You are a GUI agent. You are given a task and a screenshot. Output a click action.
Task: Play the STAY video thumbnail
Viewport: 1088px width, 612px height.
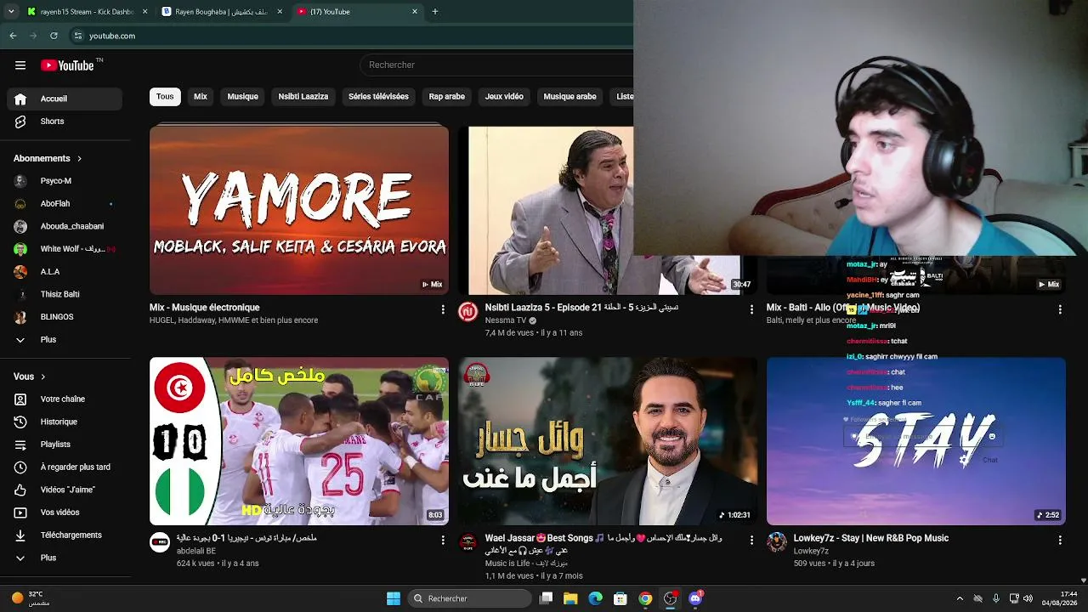point(916,441)
